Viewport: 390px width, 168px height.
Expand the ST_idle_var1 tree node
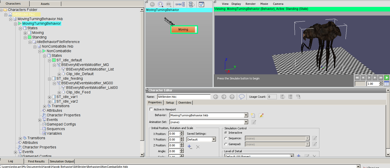(49, 97)
